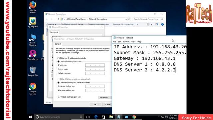Screen dimensions: 213x120
Task: Click the Default gateway input field
Action: pyautogui.click(x=95, y=73)
